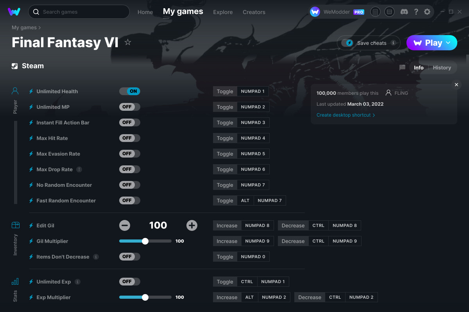469x312 pixels.
Task: Go to Home tab
Action: tap(145, 12)
